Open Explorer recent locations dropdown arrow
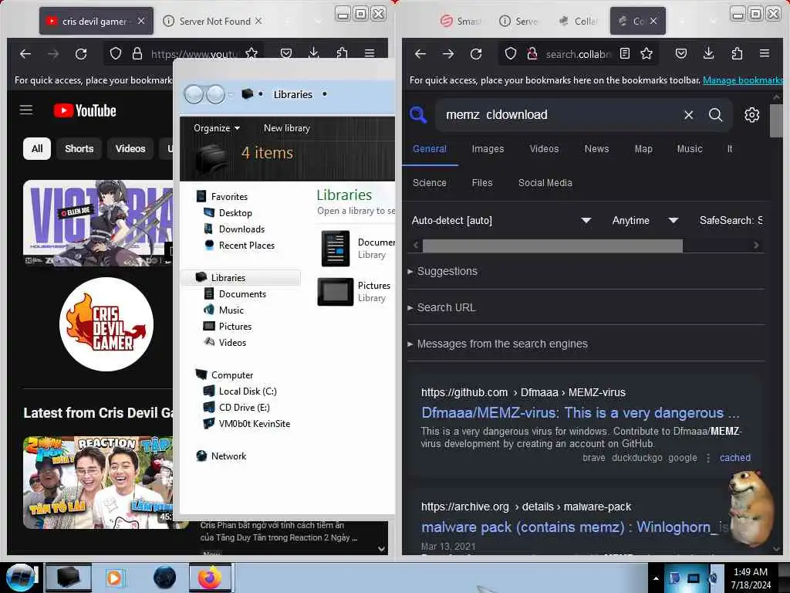 231,94
